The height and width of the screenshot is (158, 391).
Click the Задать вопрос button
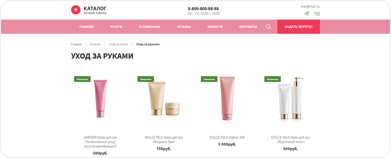(299, 27)
